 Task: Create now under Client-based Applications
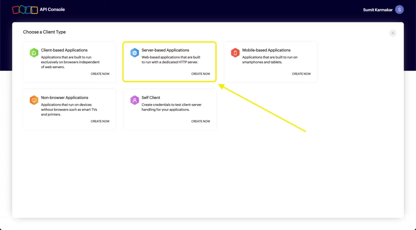click(x=100, y=74)
